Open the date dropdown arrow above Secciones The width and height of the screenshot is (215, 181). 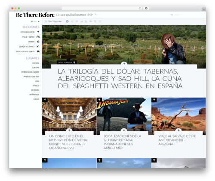point(39,21)
